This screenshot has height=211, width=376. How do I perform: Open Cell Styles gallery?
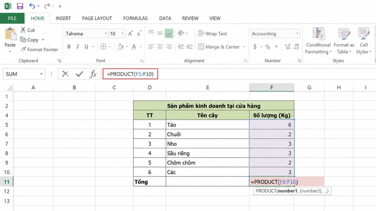pyautogui.click(x=363, y=41)
